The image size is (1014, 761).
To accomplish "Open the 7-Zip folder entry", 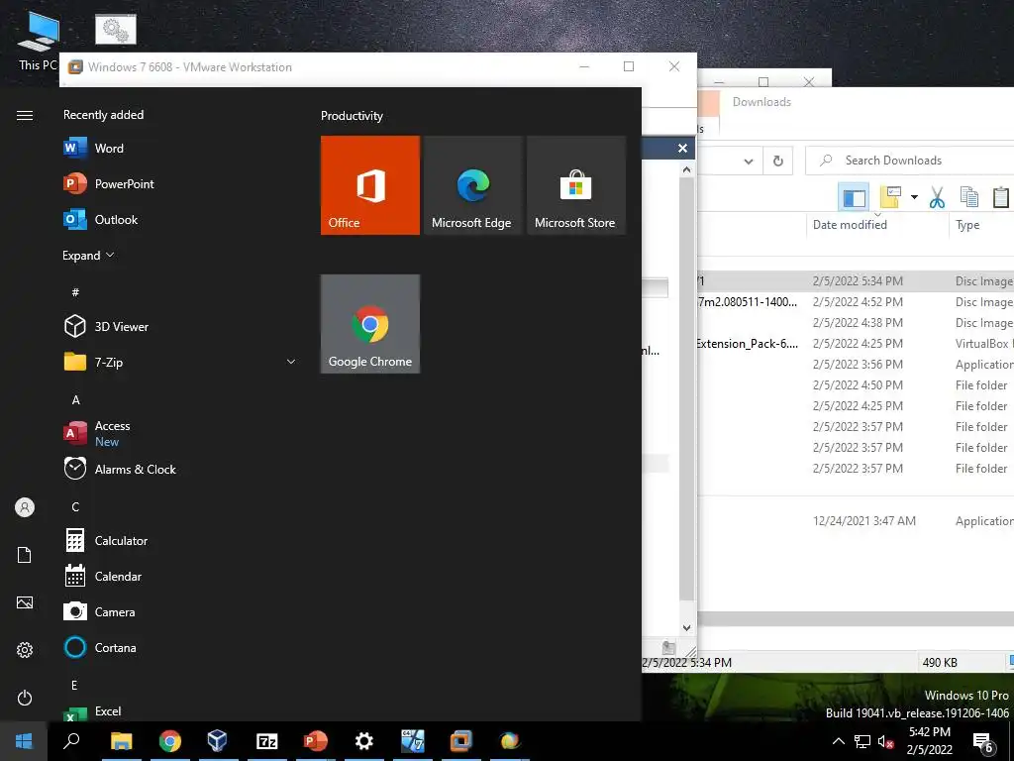I will 181,363.
